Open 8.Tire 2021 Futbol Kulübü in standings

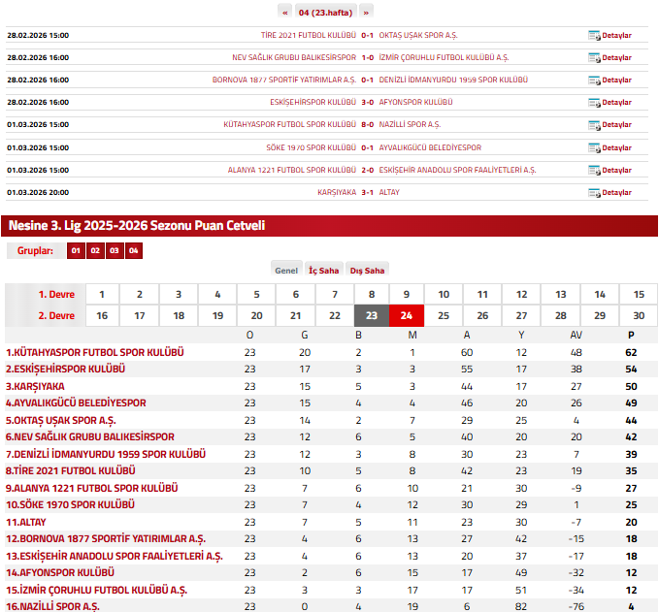point(71,471)
